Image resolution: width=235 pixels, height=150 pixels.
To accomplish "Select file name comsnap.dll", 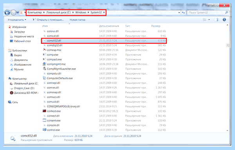I will coord(54,92).
